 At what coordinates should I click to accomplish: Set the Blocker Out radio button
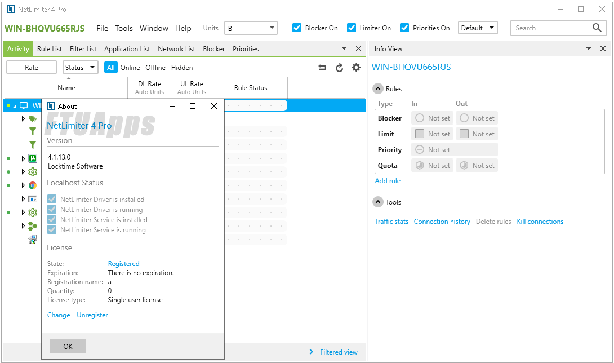(464, 118)
